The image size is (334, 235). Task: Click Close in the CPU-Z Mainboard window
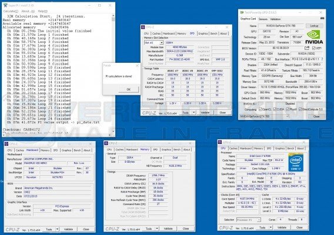click(86, 229)
